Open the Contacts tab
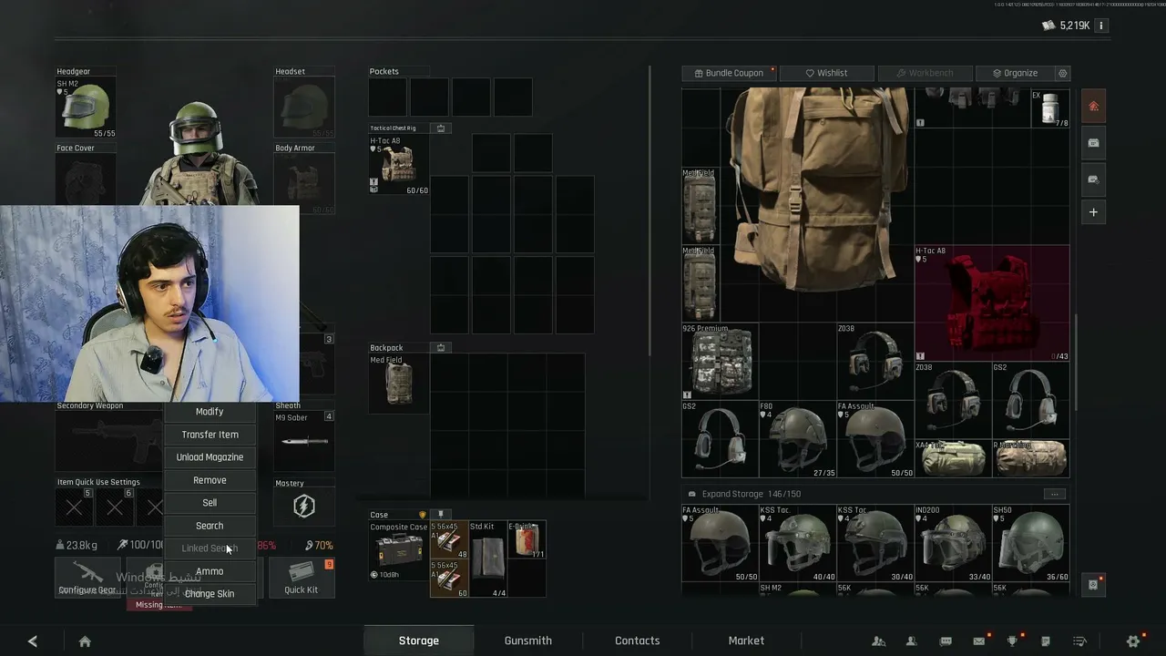 tap(638, 641)
